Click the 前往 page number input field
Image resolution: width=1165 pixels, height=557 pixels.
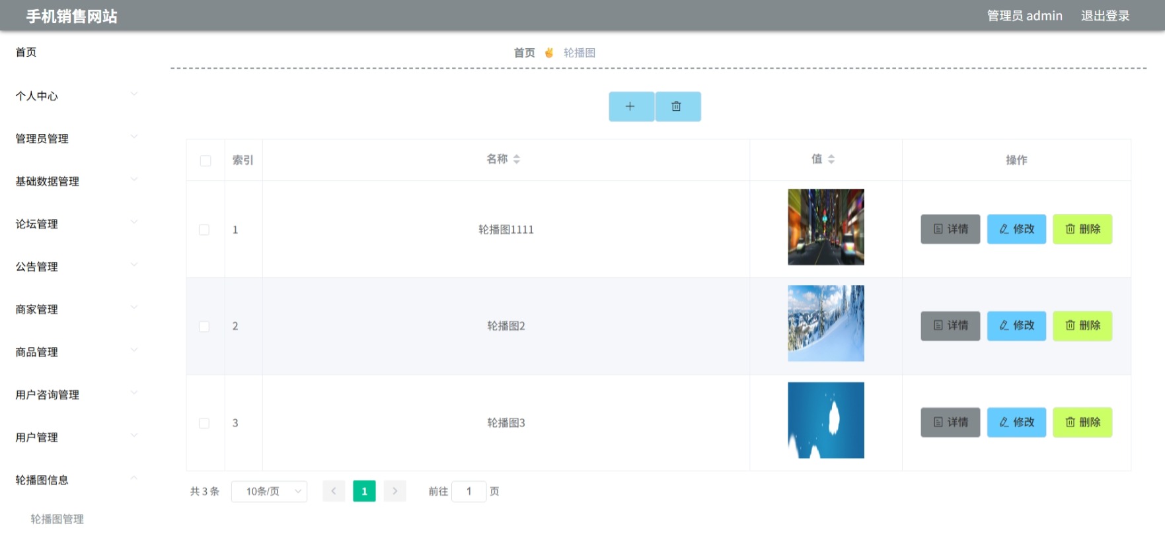click(469, 491)
